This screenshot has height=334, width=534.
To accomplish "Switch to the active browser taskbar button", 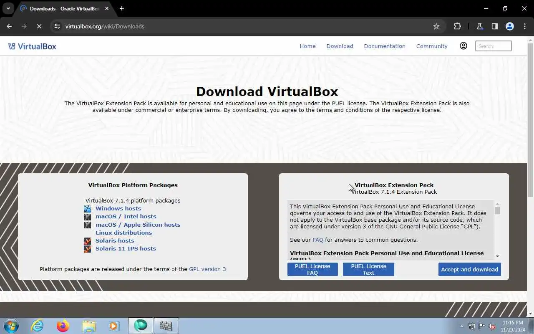I will pos(141,326).
